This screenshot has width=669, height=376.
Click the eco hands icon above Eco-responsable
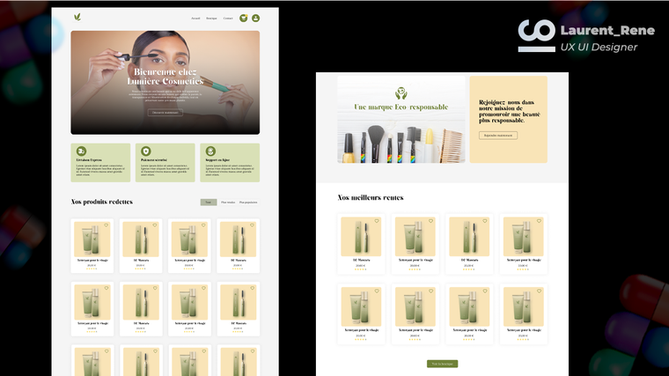point(401,93)
